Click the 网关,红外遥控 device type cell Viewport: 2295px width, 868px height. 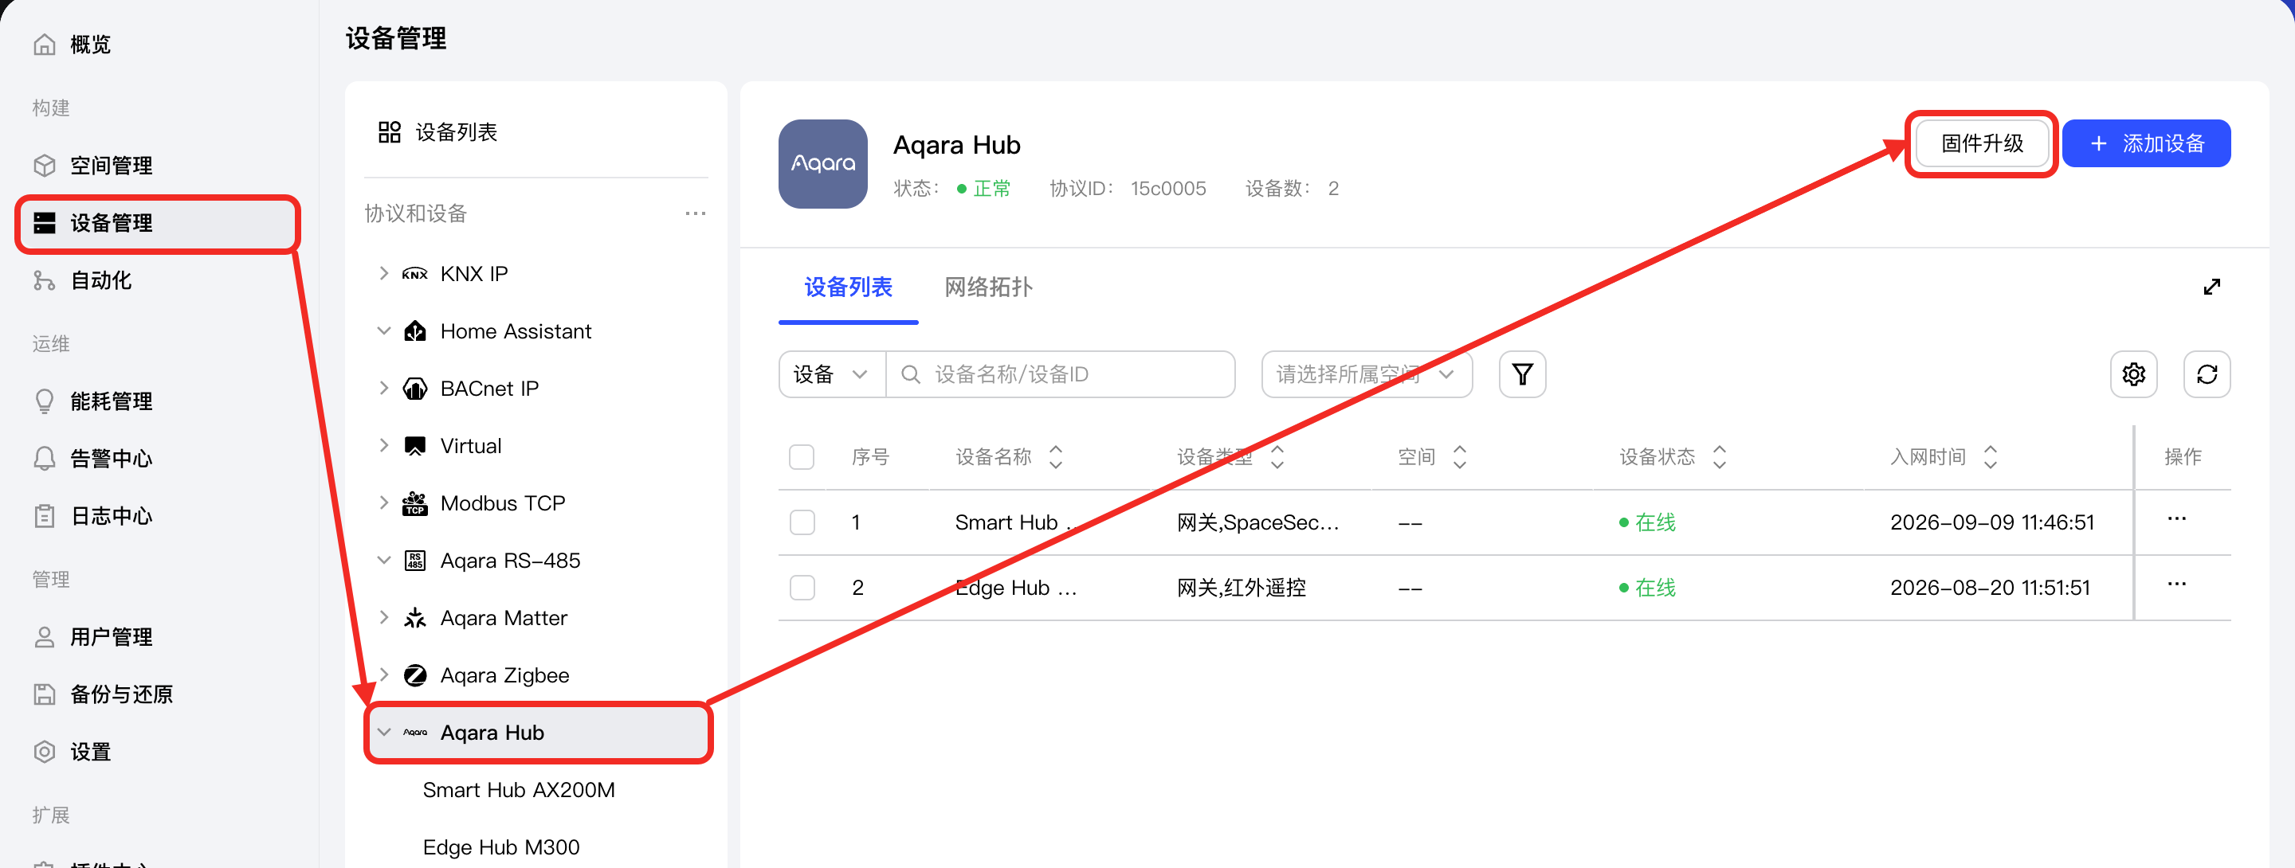1241,588
